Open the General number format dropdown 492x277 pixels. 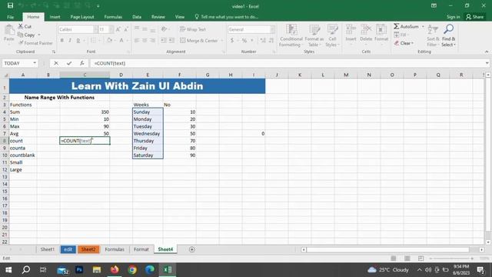pos(272,29)
